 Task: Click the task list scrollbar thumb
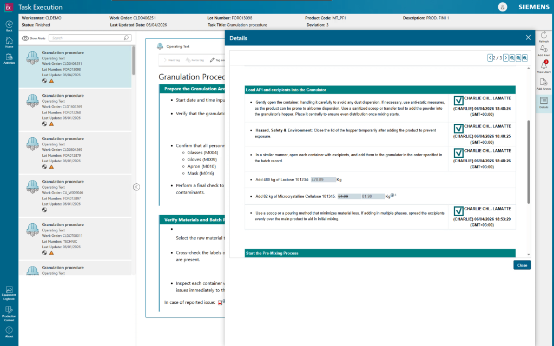click(134, 61)
